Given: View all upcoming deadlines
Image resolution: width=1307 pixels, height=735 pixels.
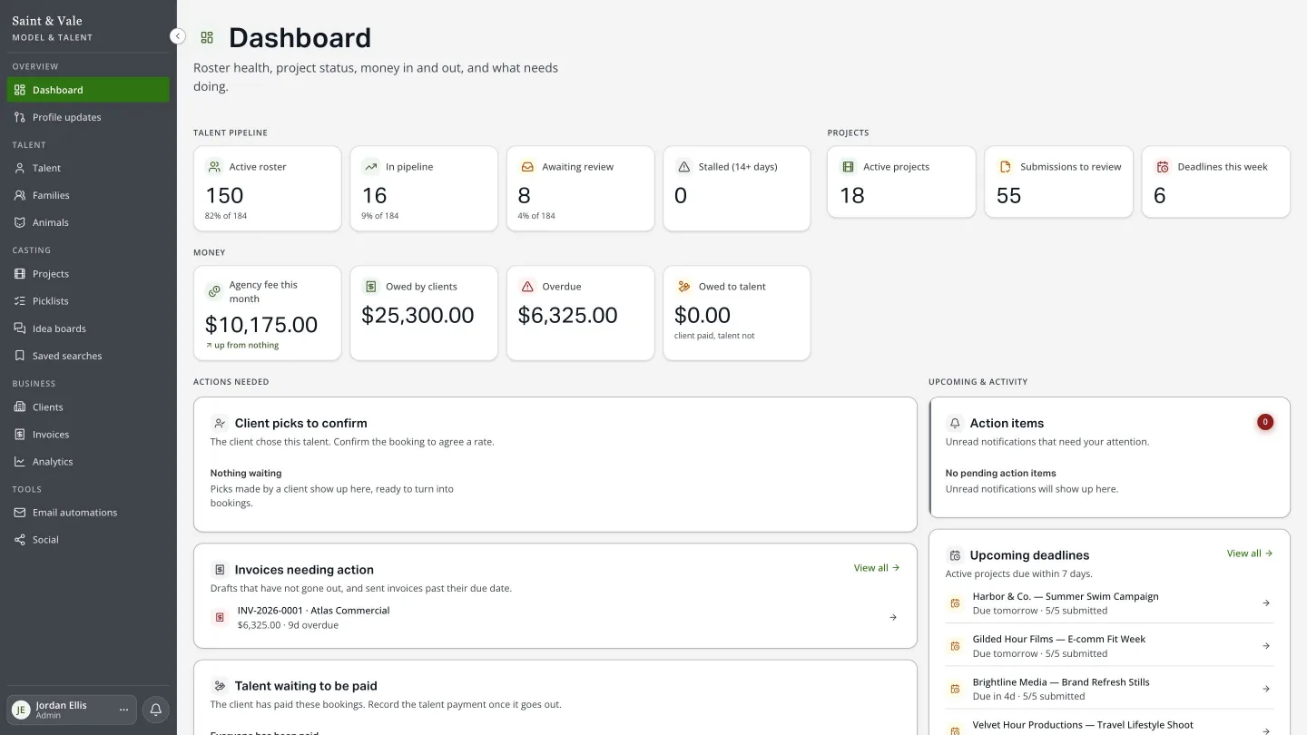Looking at the screenshot, I should [1250, 554].
